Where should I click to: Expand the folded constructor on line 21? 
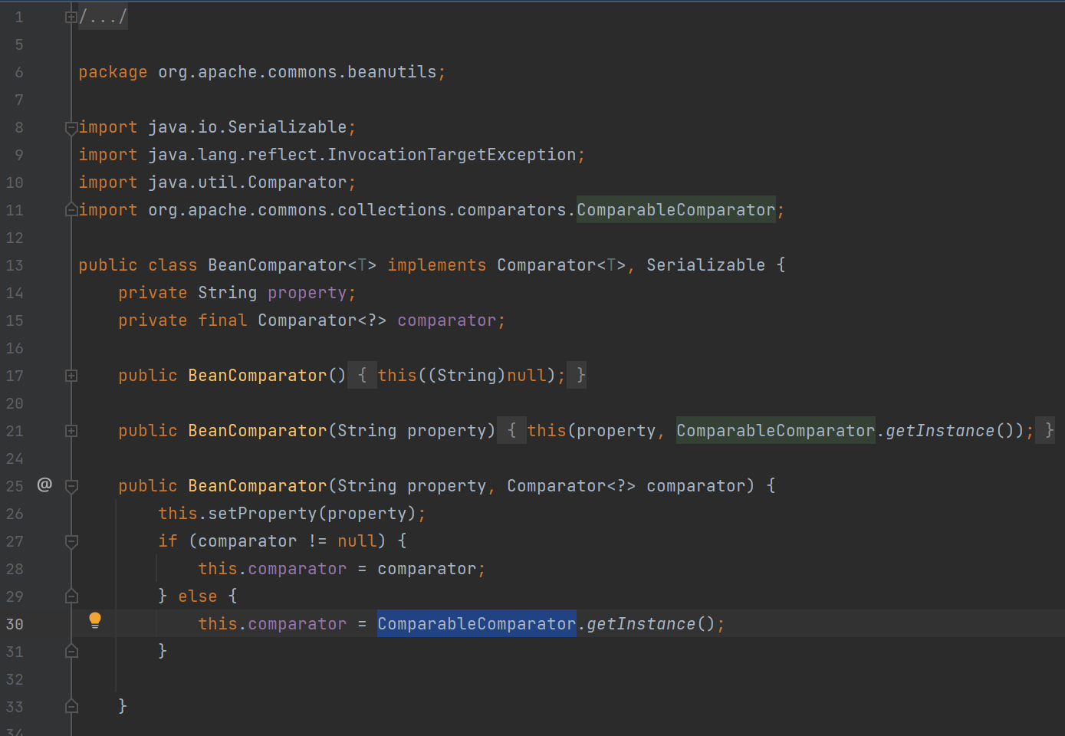[x=71, y=431]
